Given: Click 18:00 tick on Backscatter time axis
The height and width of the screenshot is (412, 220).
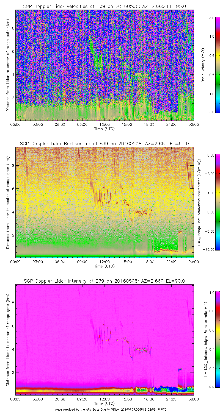Looking at the screenshot, I should (149, 262).
